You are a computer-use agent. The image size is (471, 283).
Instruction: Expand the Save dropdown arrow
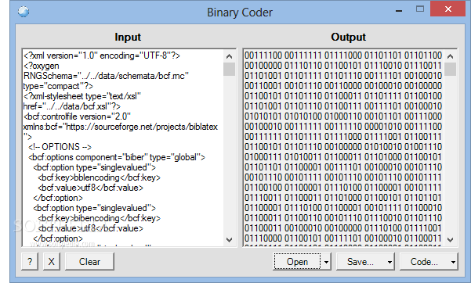click(389, 261)
